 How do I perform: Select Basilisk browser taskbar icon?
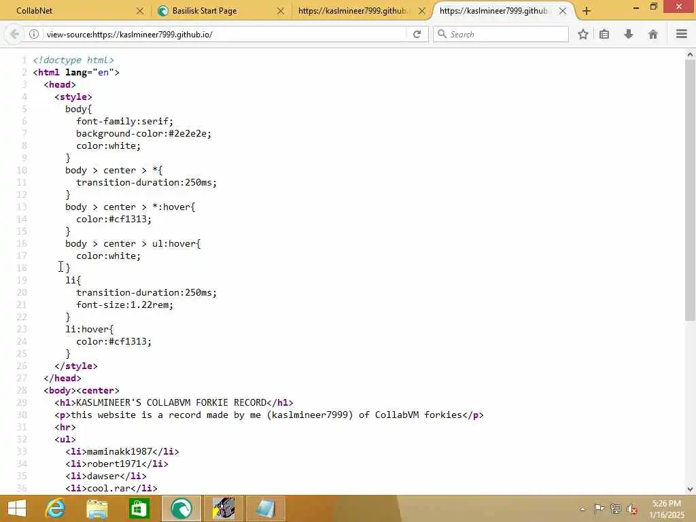pyautogui.click(x=181, y=508)
